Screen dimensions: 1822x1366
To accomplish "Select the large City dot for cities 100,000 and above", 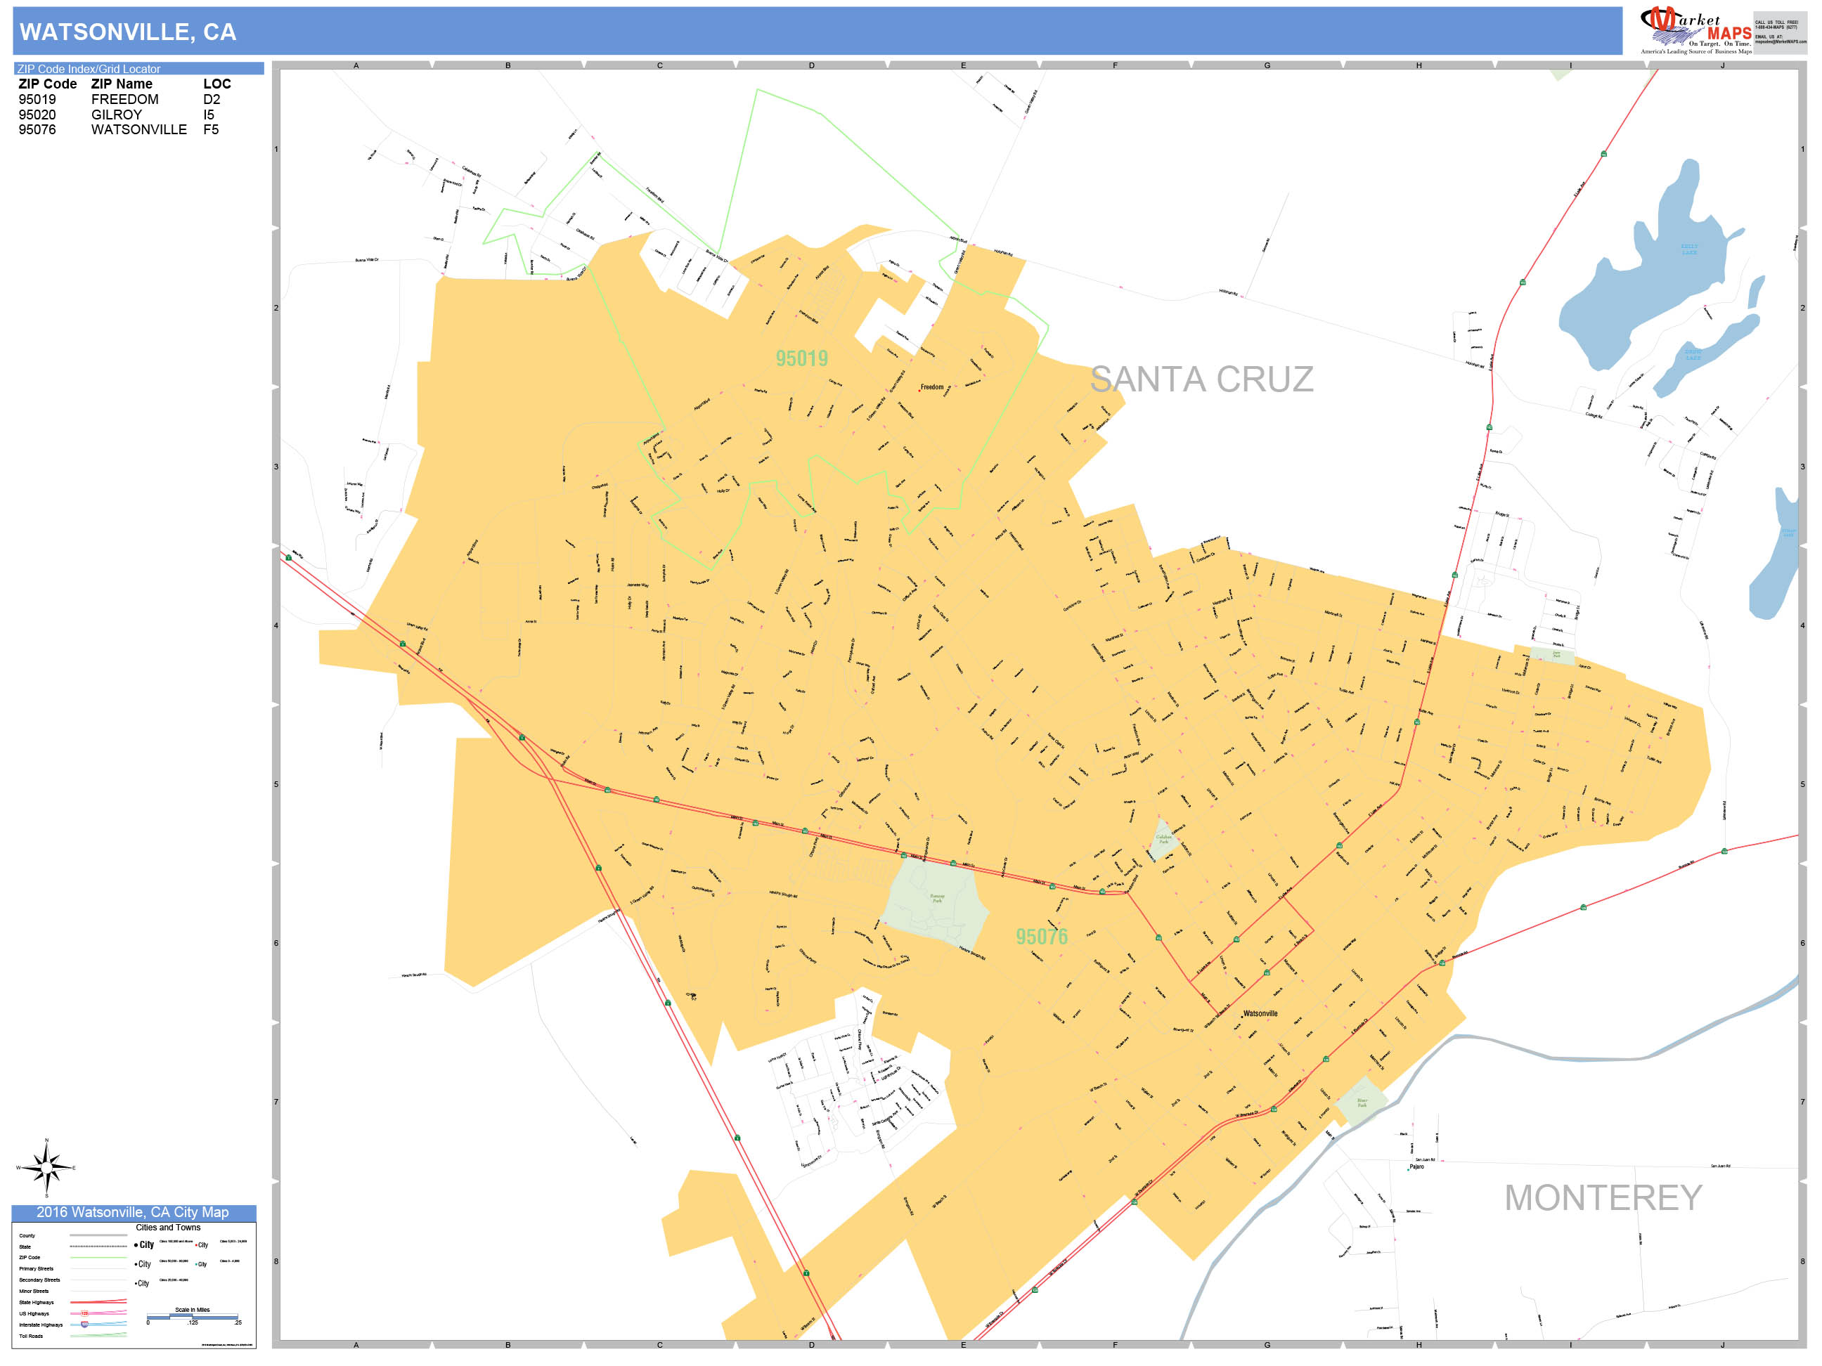I will point(136,1245).
